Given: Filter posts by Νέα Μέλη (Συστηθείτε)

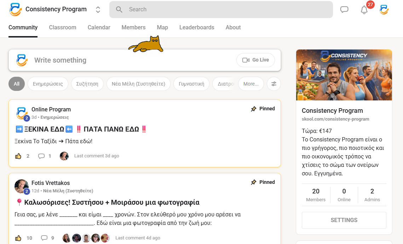Looking at the screenshot, I should 138,84.
